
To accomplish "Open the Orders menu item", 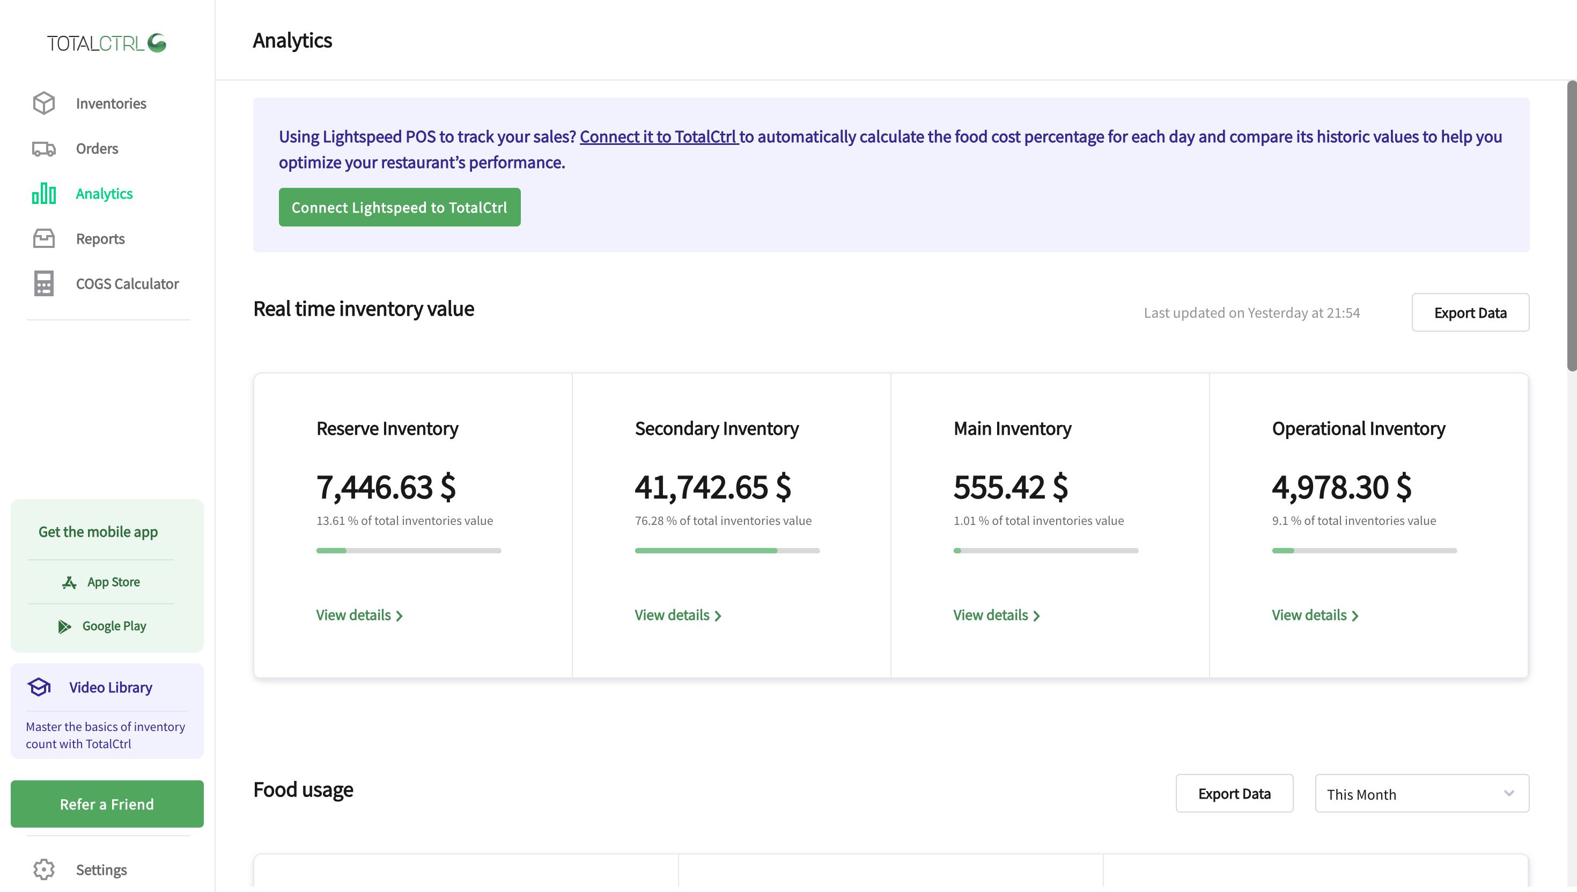I will tap(97, 148).
